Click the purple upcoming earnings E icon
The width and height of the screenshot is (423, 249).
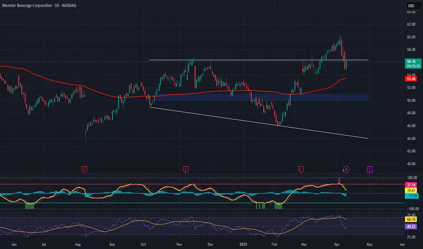(369, 169)
